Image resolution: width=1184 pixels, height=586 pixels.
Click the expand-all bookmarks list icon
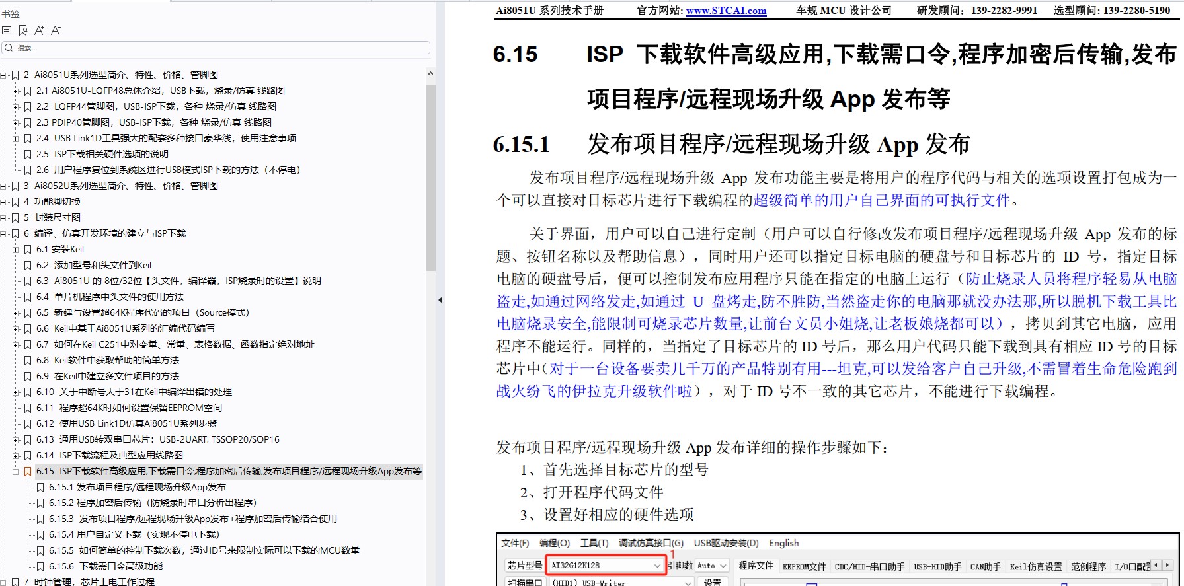pyautogui.click(x=7, y=30)
